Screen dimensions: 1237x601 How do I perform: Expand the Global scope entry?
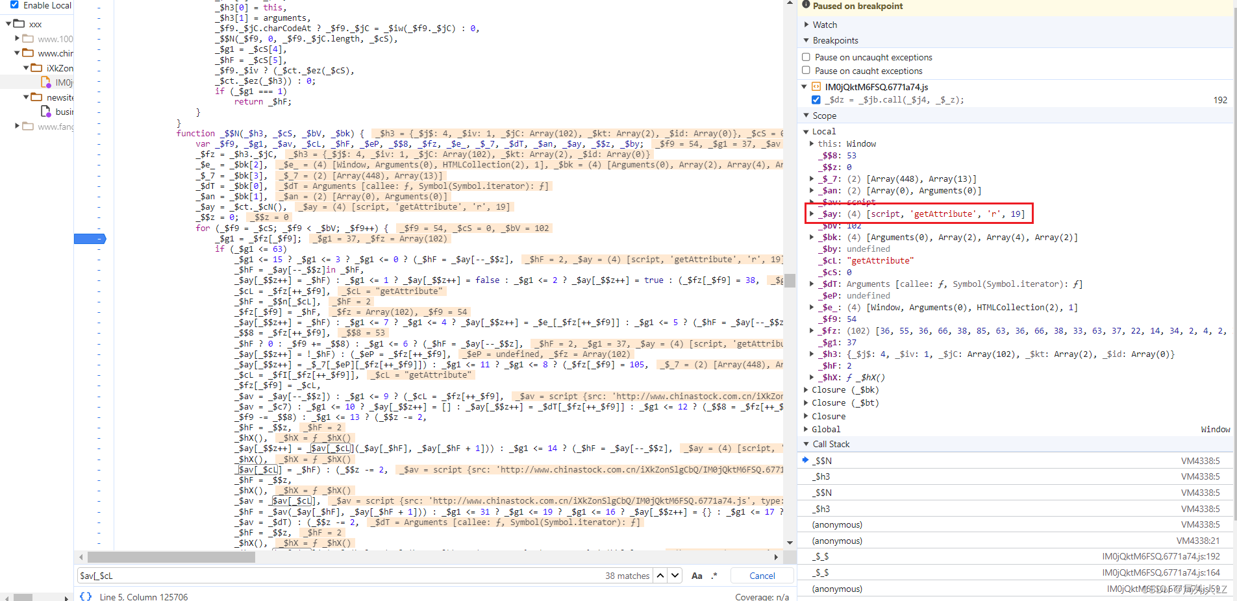(x=806, y=429)
